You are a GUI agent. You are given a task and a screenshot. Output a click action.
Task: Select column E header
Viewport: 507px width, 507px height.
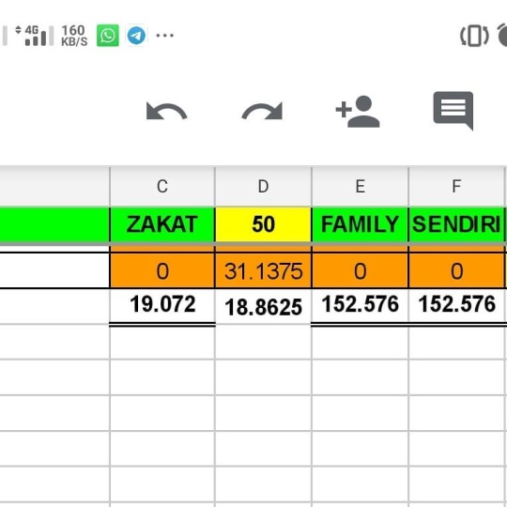pyautogui.click(x=361, y=186)
